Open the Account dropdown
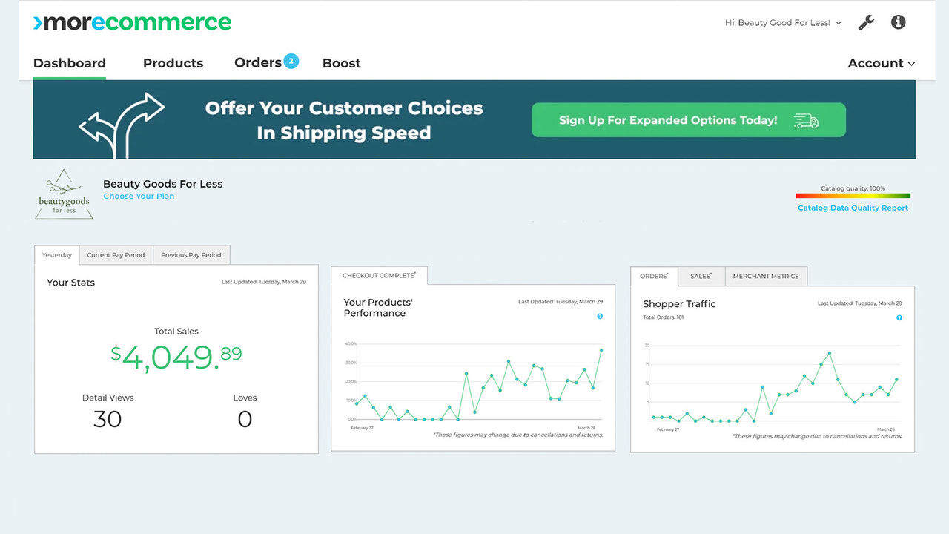 click(881, 63)
